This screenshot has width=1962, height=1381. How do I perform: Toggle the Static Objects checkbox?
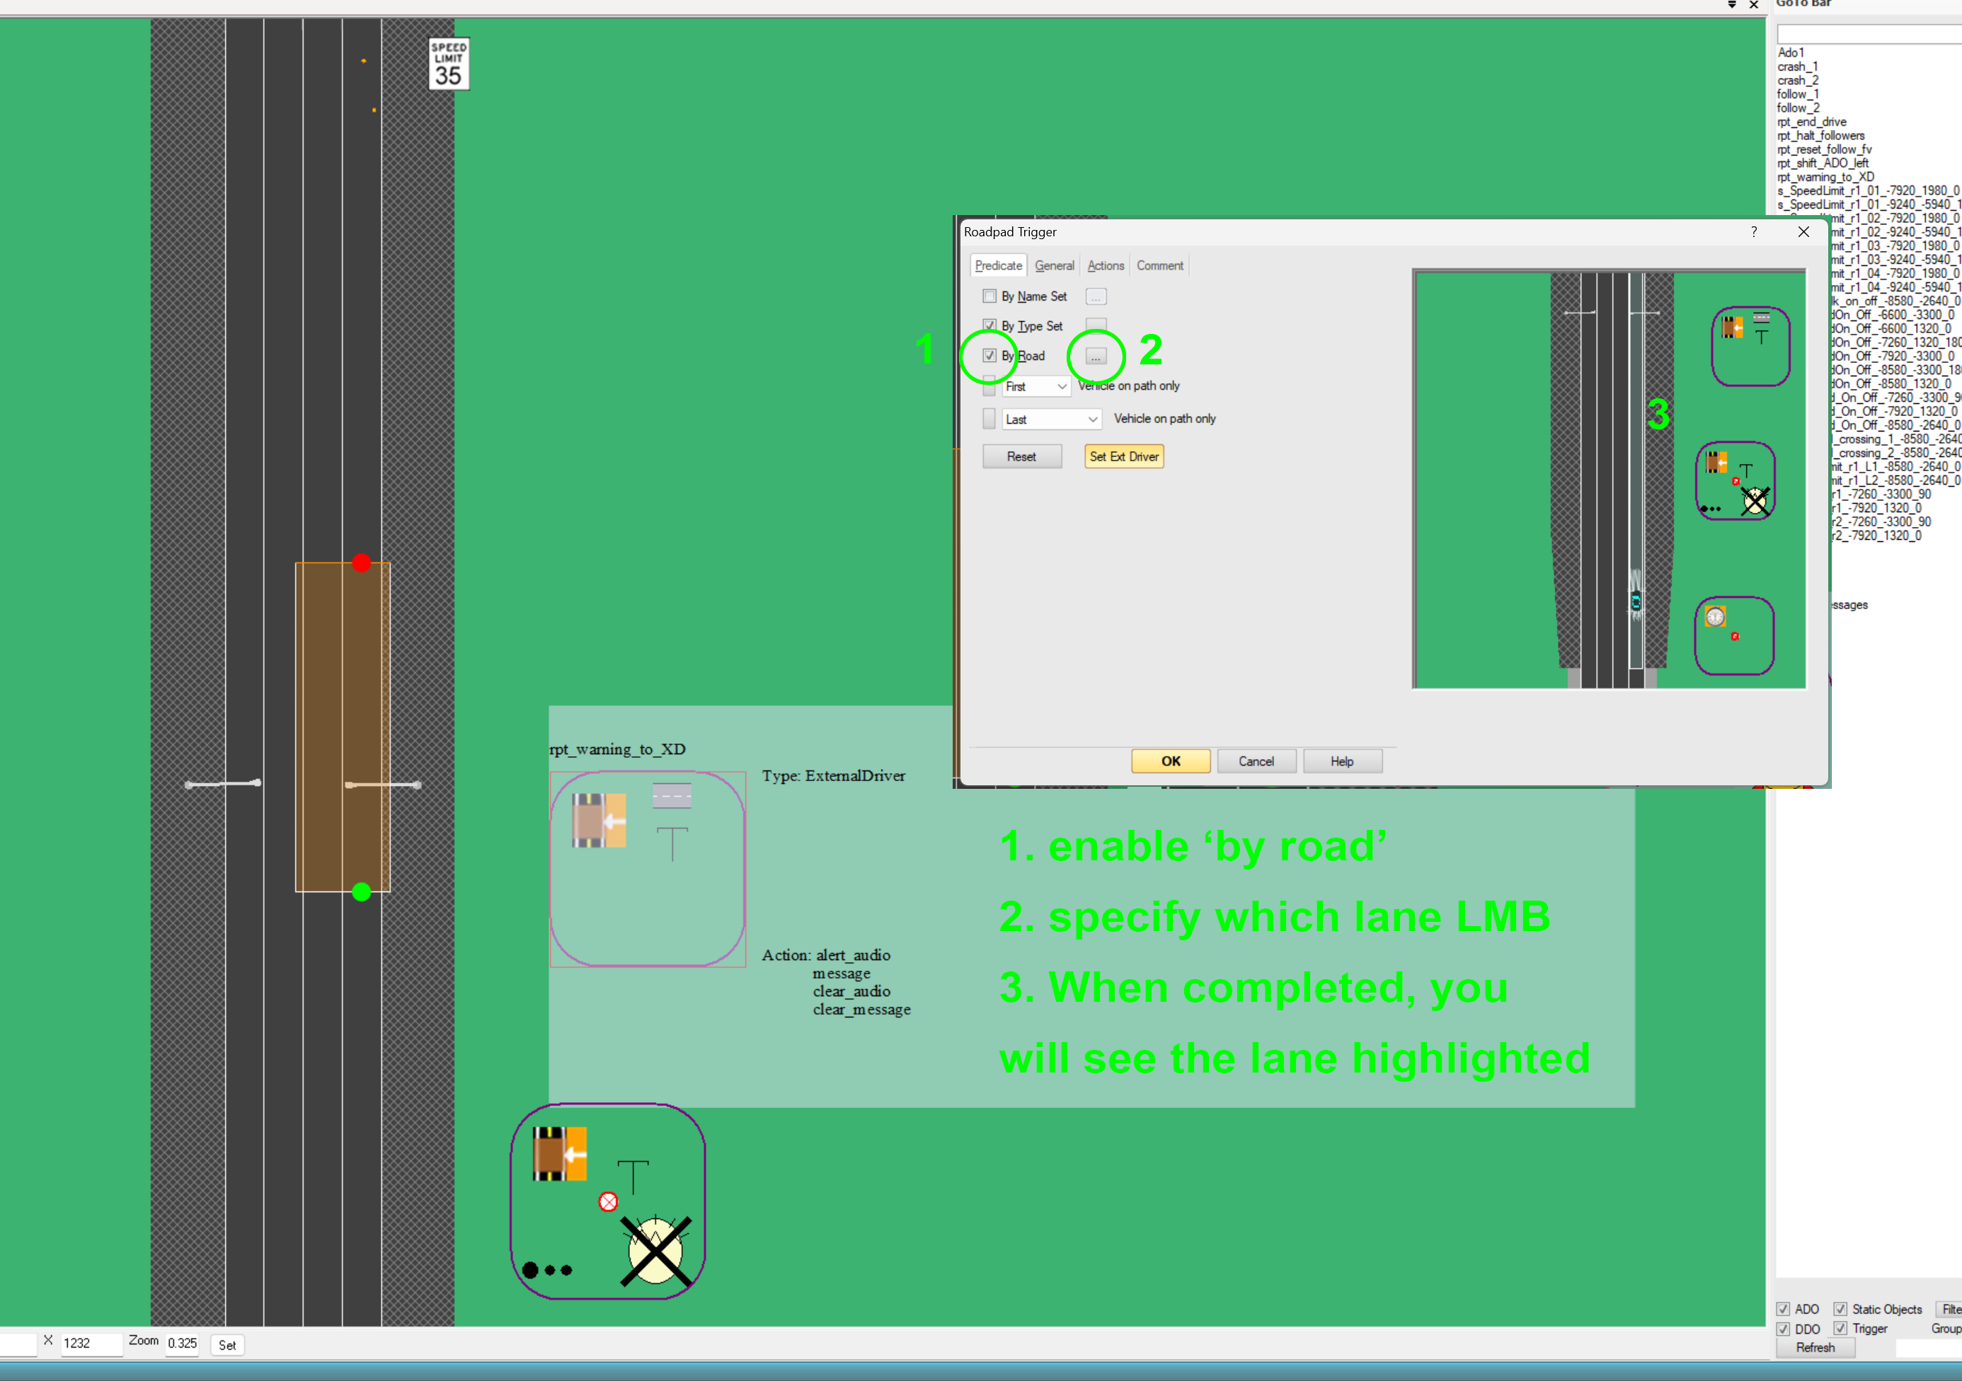pyautogui.click(x=1841, y=1310)
